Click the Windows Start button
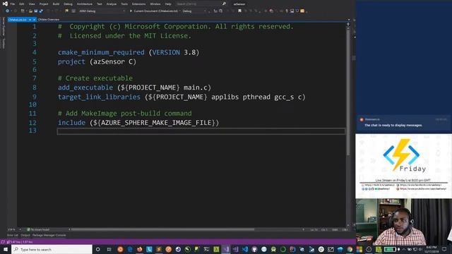The height and width of the screenshot is (254, 452). click(6, 249)
